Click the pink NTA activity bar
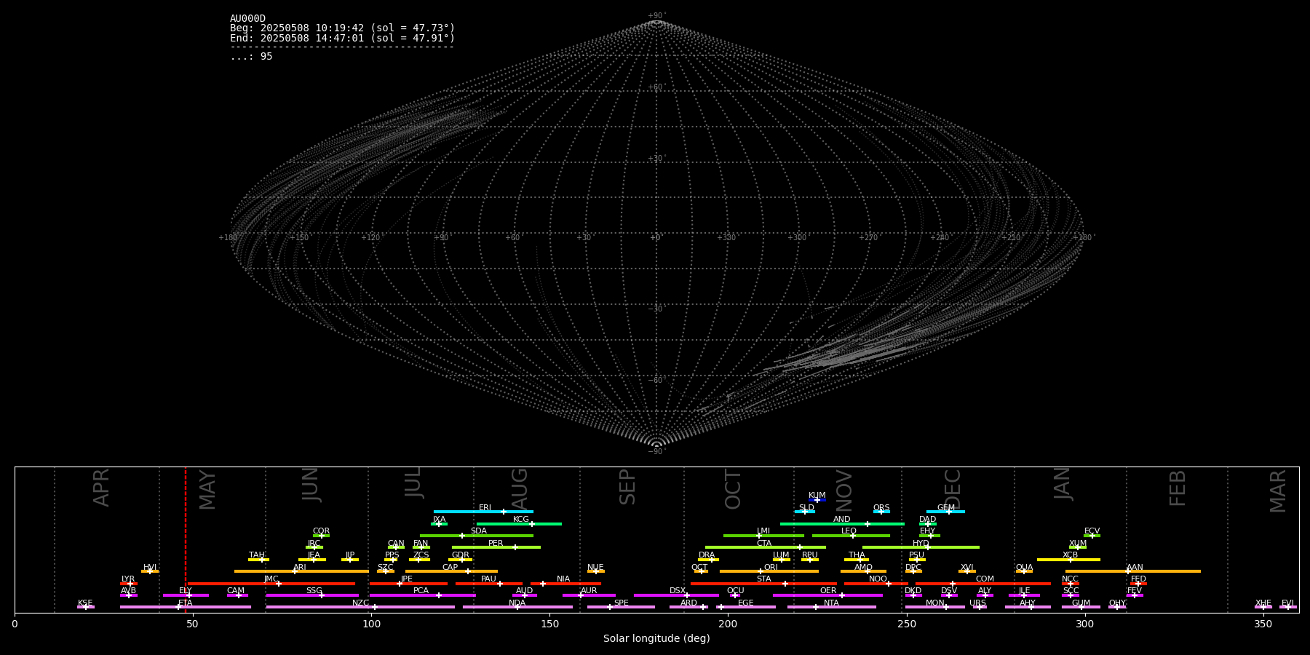The image size is (1310, 655). point(831,607)
